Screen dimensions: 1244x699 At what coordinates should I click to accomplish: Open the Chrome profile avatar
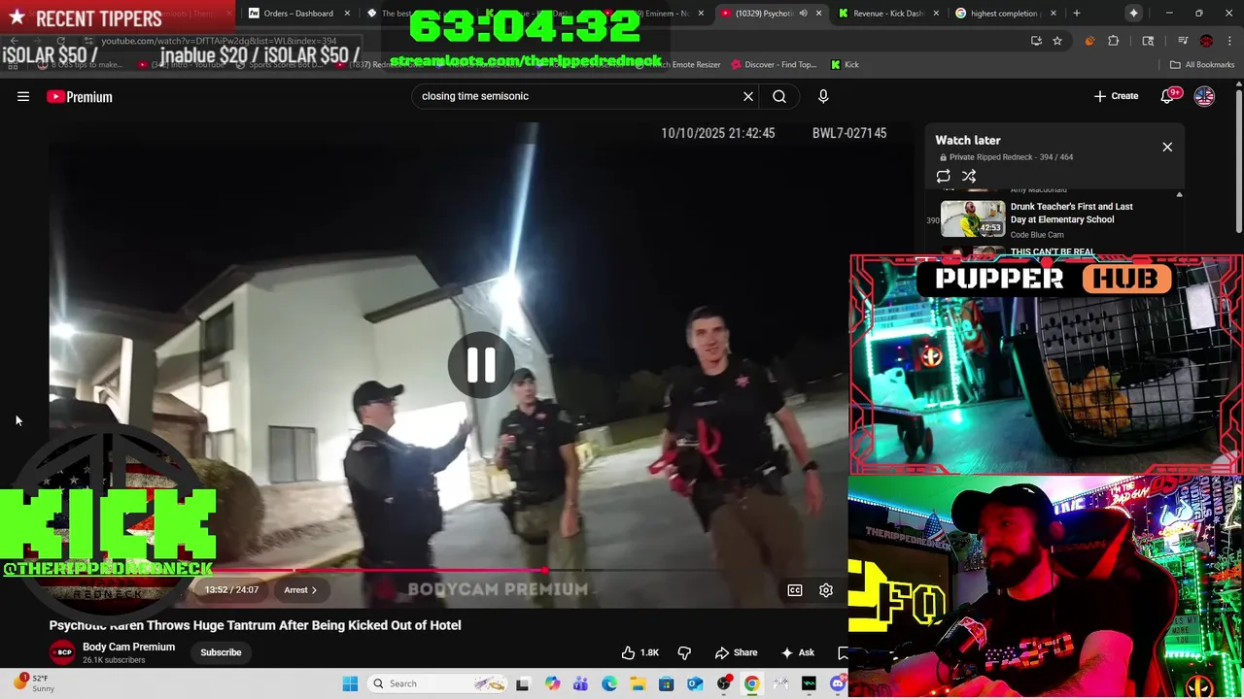tap(1206, 41)
